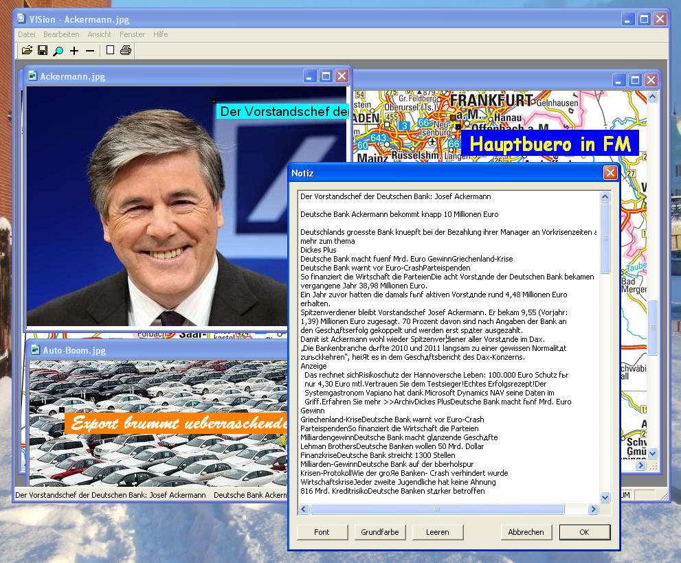Screen dimensions: 681x563
Task: Click the Notiz text scroll-right arrow
Action: click(x=593, y=509)
